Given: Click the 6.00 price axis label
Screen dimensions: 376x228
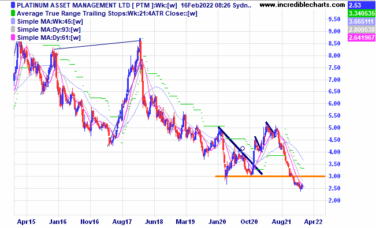Looking at the screenshot, I should point(334,103).
